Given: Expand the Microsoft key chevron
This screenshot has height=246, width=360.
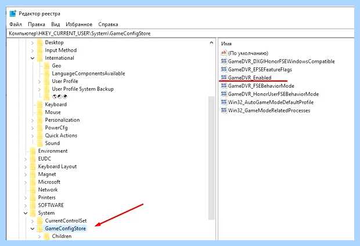Looking at the screenshot, I should (x=26, y=182).
